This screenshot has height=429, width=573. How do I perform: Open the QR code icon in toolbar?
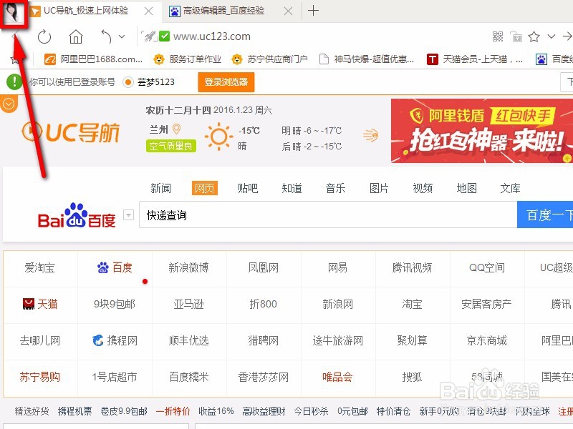tap(498, 36)
